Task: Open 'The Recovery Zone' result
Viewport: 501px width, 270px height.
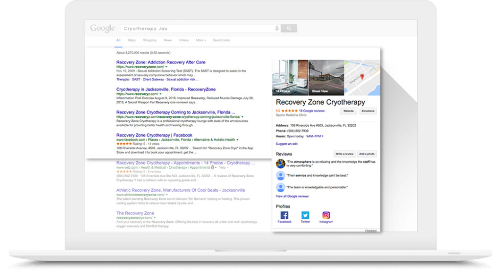Action: (135, 213)
